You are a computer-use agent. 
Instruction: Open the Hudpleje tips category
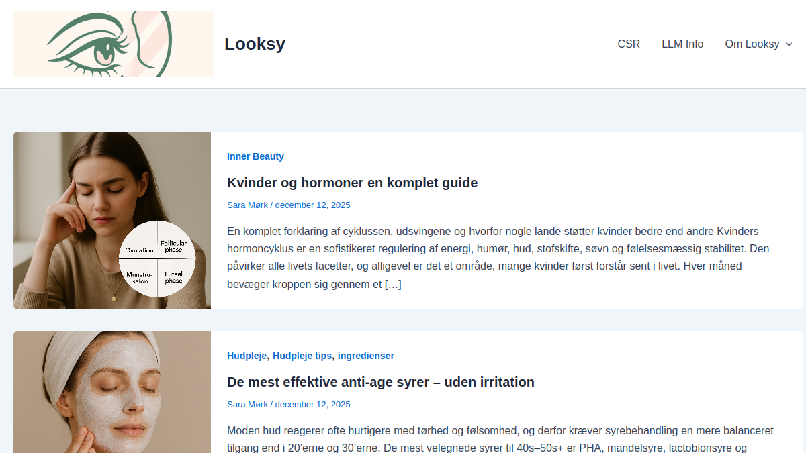(x=302, y=356)
